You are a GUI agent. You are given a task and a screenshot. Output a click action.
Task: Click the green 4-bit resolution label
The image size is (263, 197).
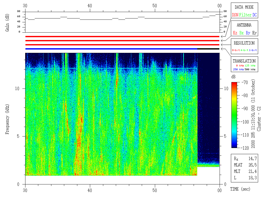click(245, 50)
